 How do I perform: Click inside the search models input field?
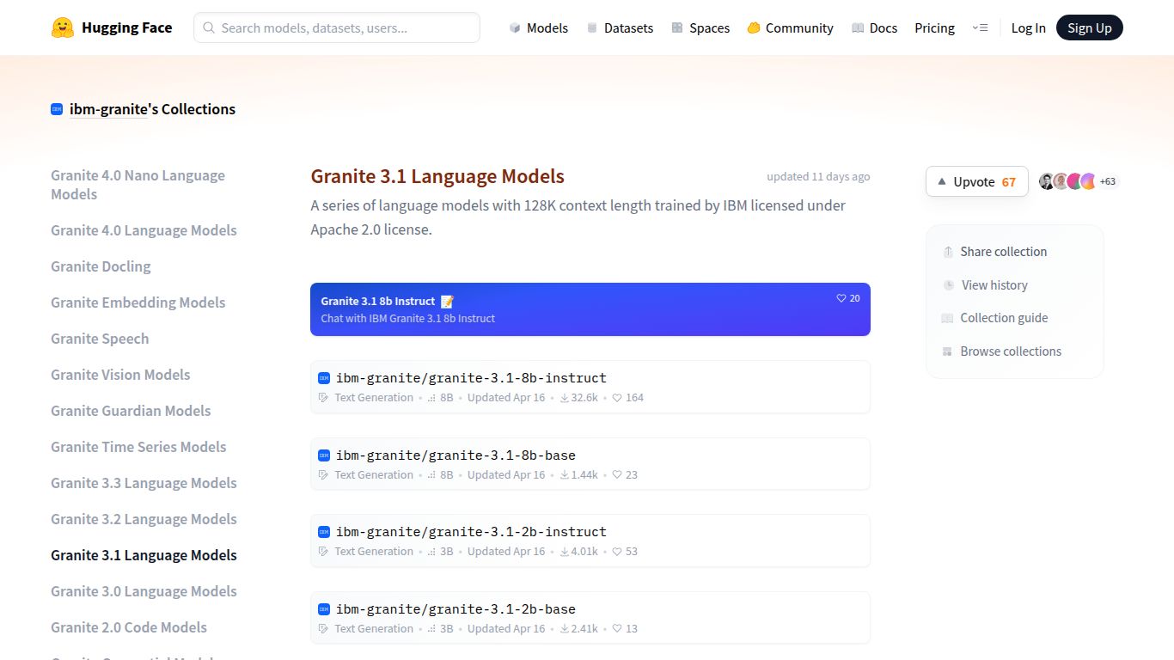point(336,27)
